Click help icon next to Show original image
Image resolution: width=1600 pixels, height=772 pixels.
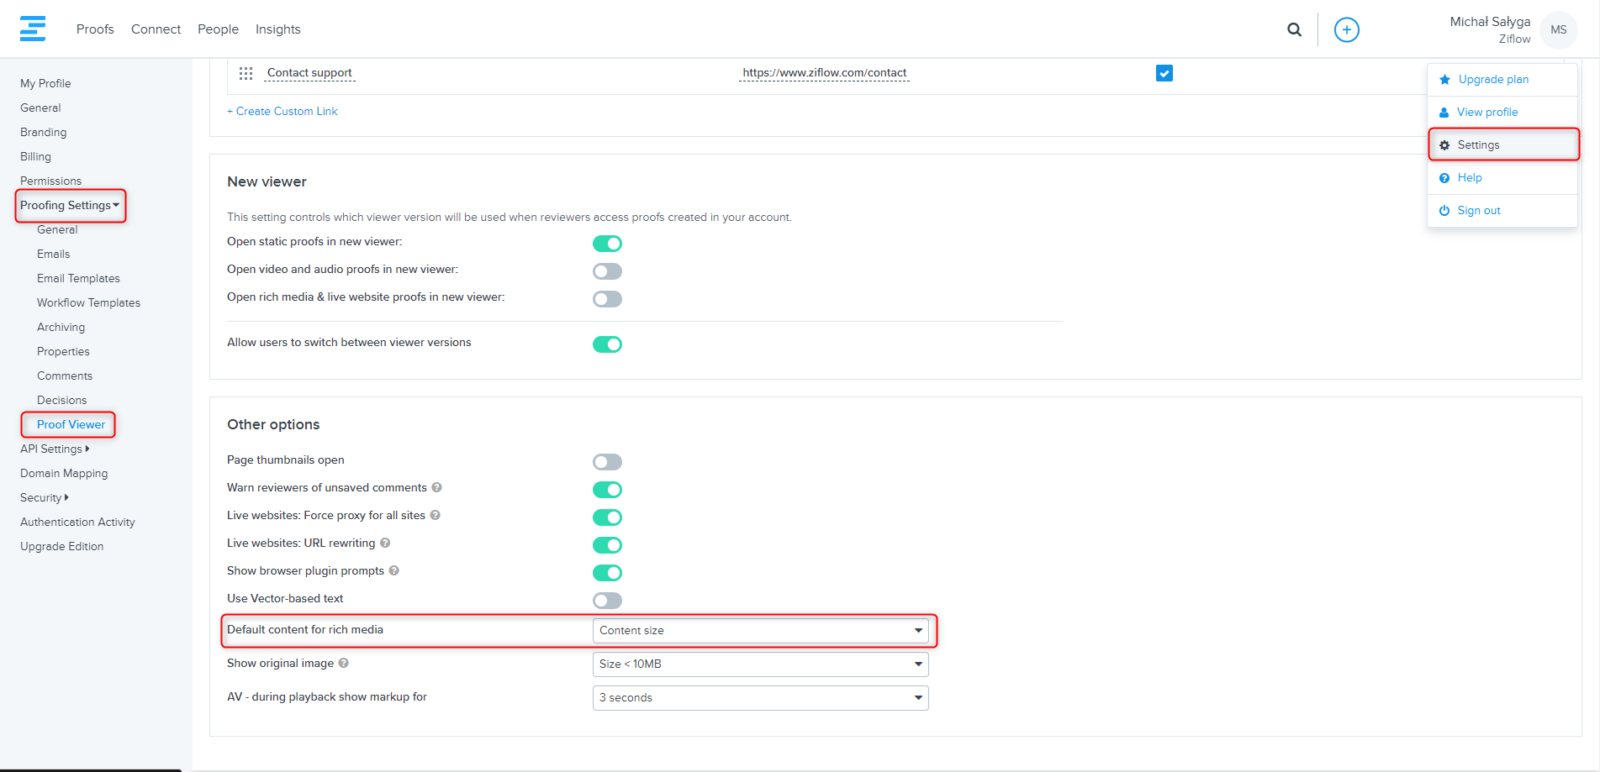[344, 663]
